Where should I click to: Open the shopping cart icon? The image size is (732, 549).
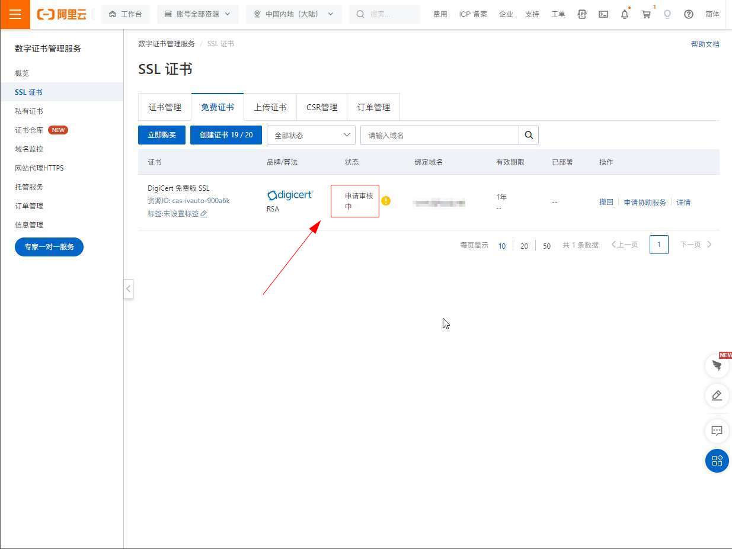(646, 14)
